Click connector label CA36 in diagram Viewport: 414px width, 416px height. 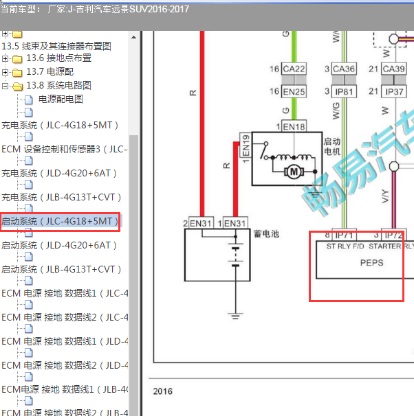pyautogui.click(x=344, y=69)
